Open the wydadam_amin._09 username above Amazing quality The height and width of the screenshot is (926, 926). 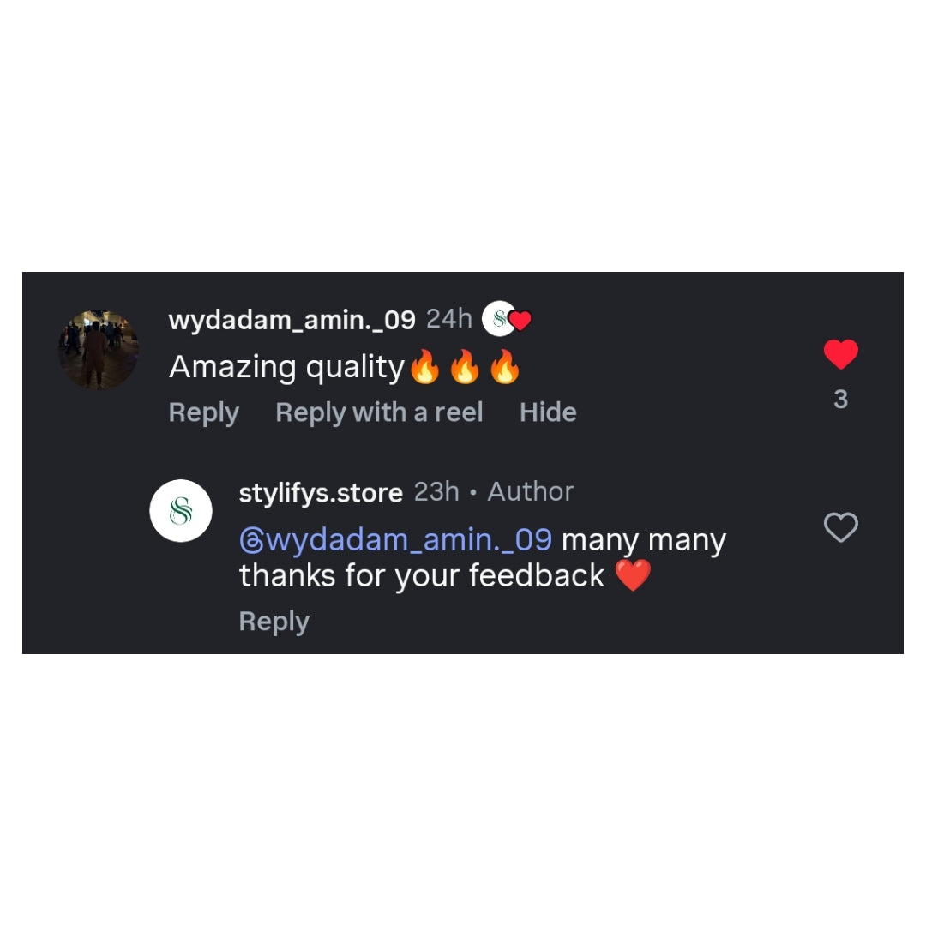coord(292,320)
